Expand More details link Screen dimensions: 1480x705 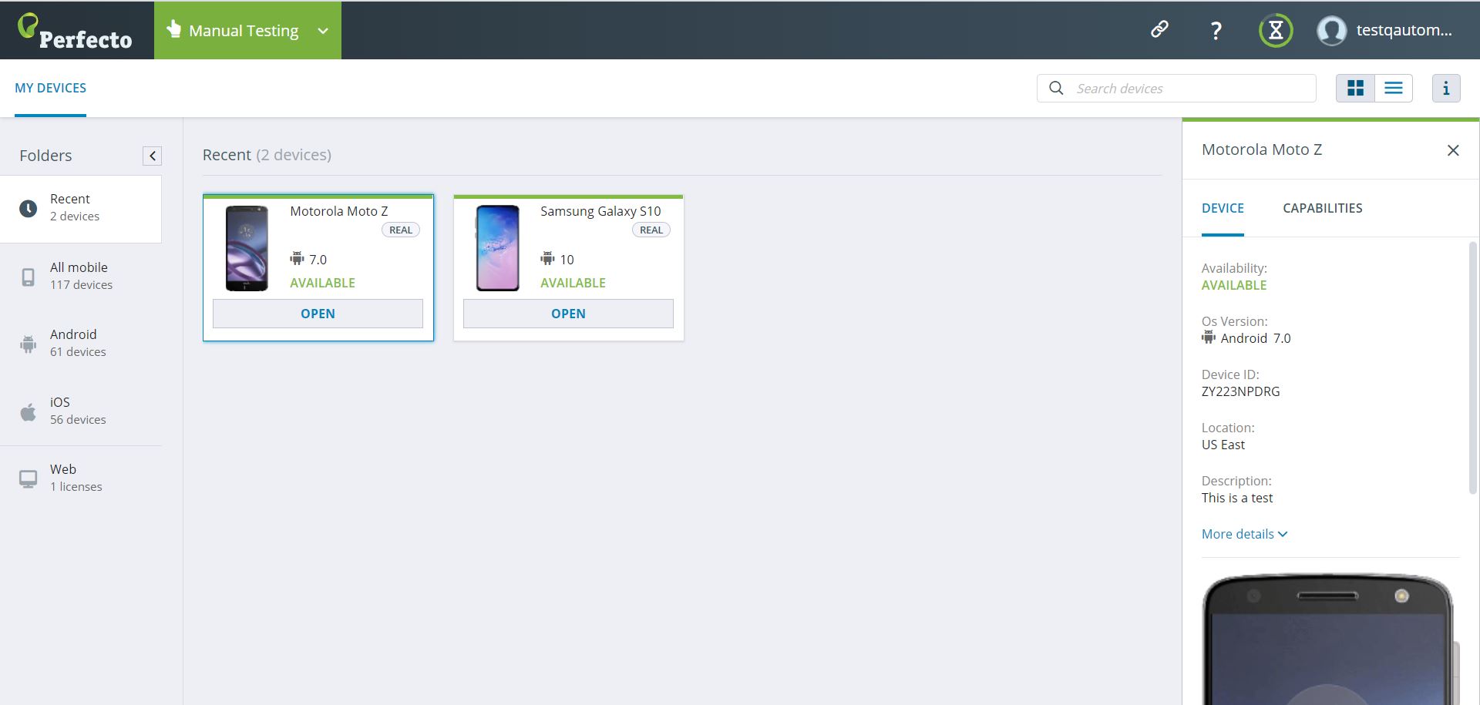1244,534
